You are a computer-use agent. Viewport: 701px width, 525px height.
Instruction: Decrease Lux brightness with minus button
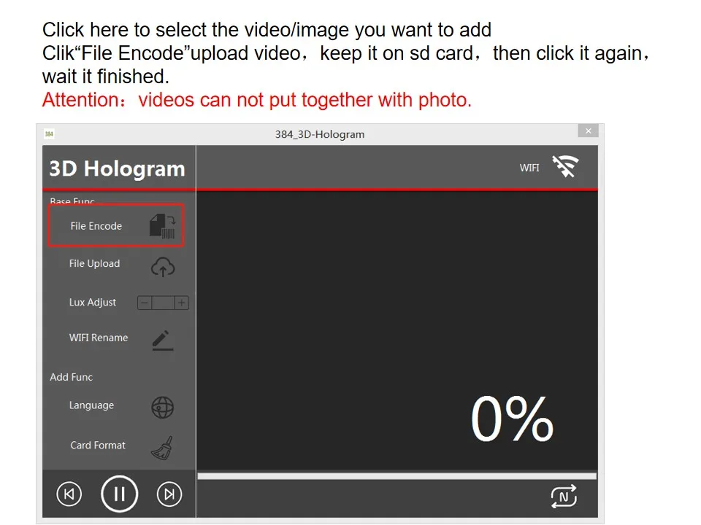[x=145, y=303]
